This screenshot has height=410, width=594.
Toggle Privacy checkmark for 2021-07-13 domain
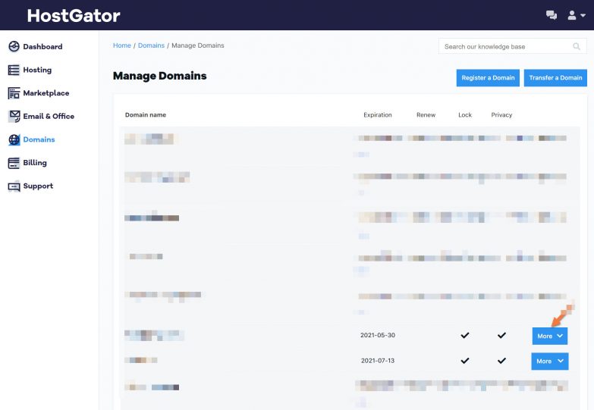pos(501,361)
